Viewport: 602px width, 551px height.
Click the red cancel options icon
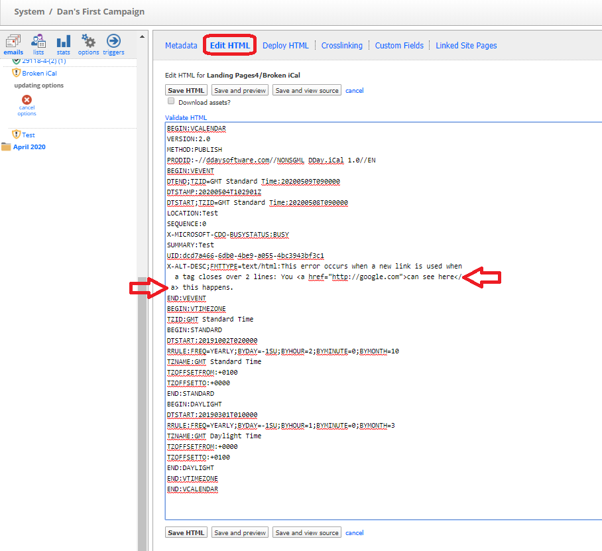(27, 100)
